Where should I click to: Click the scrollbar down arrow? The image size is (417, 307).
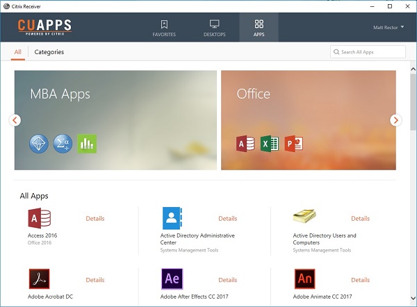point(413,298)
